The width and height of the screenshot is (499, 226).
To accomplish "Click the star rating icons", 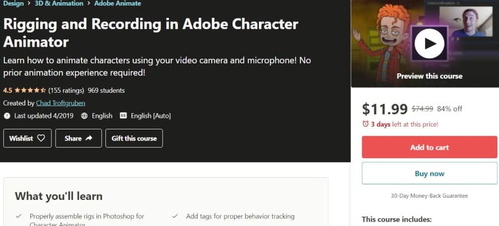I will (x=30, y=91).
